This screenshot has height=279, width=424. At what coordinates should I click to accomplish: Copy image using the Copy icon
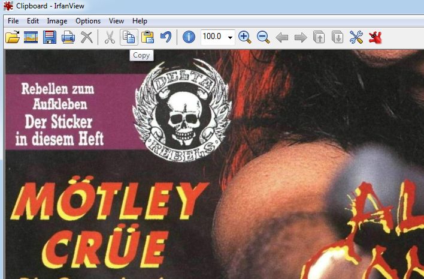click(x=129, y=37)
